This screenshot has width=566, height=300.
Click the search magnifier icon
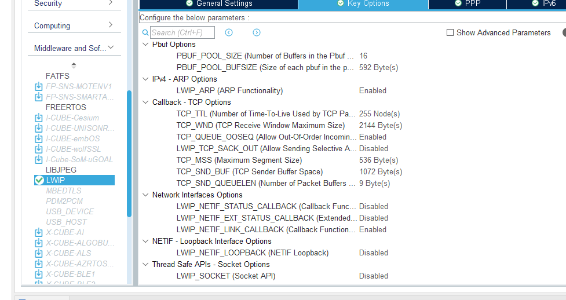(x=145, y=32)
